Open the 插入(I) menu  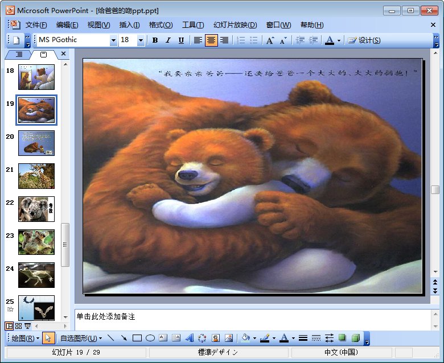(x=129, y=25)
